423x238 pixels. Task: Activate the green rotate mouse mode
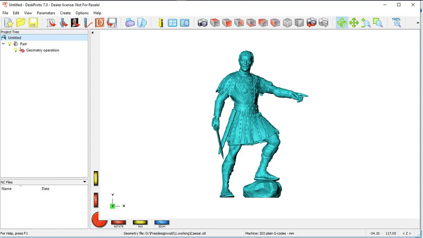[x=342, y=23]
